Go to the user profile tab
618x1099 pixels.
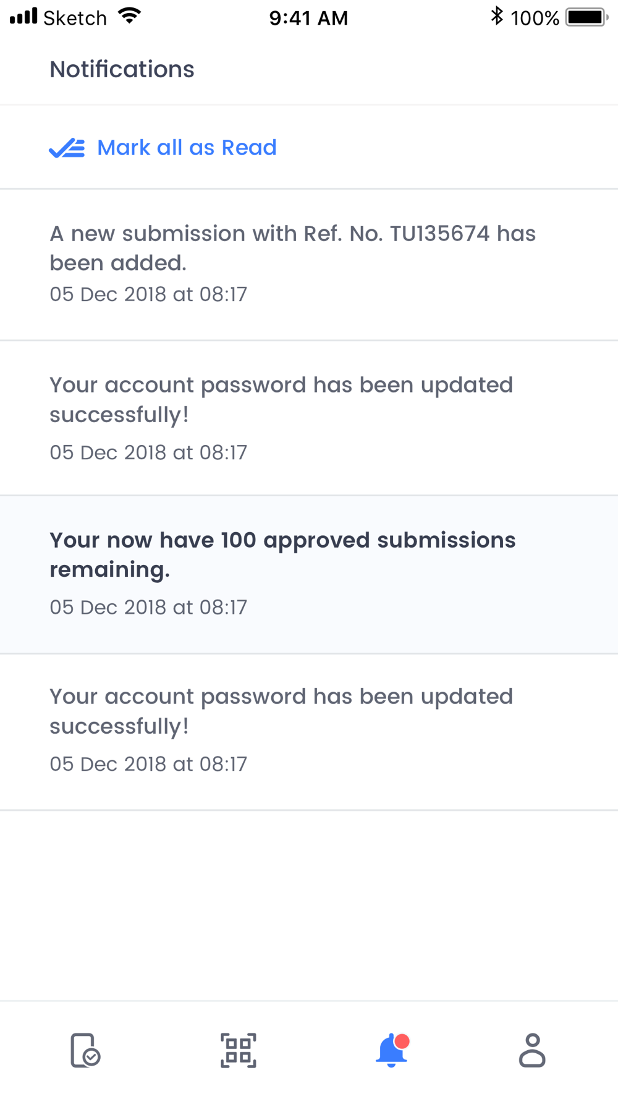click(x=531, y=1050)
